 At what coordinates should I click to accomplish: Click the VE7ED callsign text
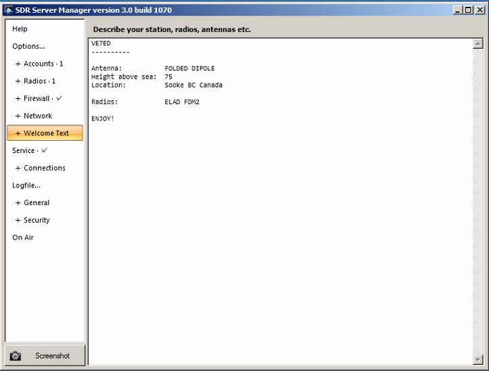pos(101,43)
